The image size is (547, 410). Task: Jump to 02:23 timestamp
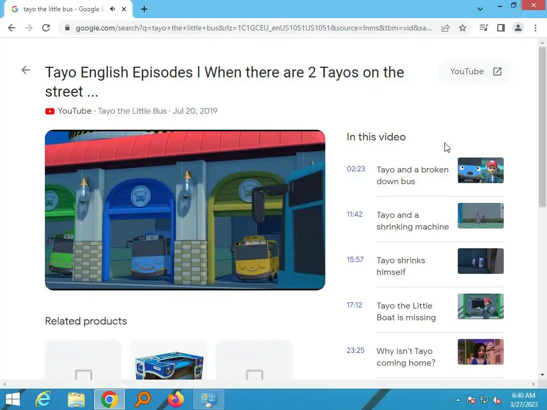356,169
